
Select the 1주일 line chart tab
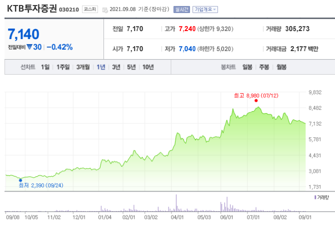63,67
